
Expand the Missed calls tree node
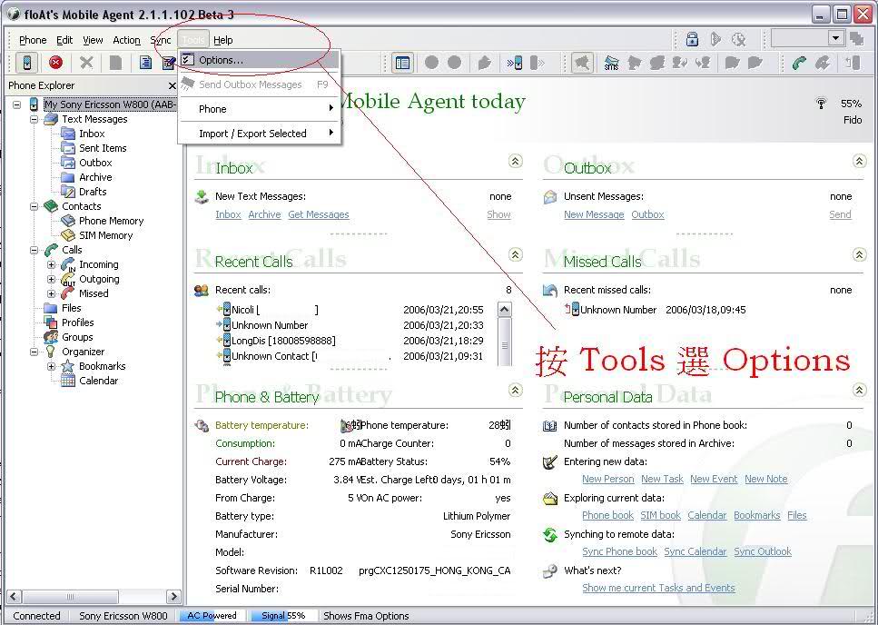[52, 293]
